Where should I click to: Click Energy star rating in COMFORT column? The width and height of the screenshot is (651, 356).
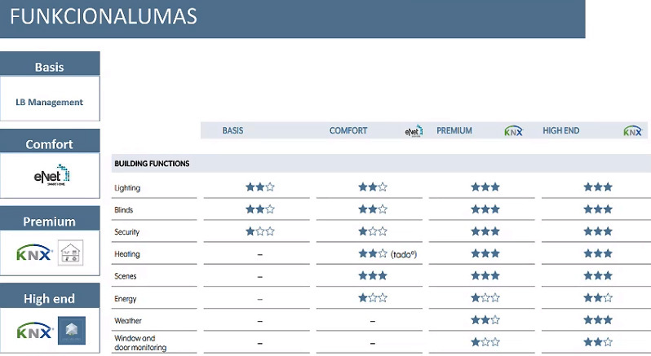pos(373,297)
